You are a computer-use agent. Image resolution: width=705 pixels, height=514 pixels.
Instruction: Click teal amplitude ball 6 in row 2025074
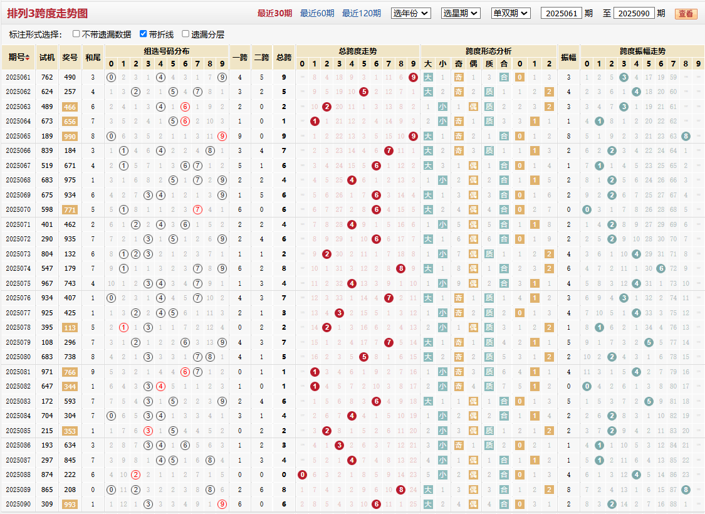tap(661, 268)
